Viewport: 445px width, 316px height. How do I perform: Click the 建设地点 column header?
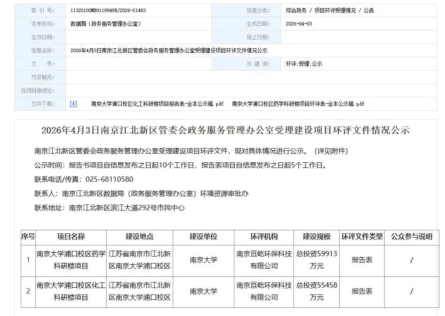(x=140, y=237)
